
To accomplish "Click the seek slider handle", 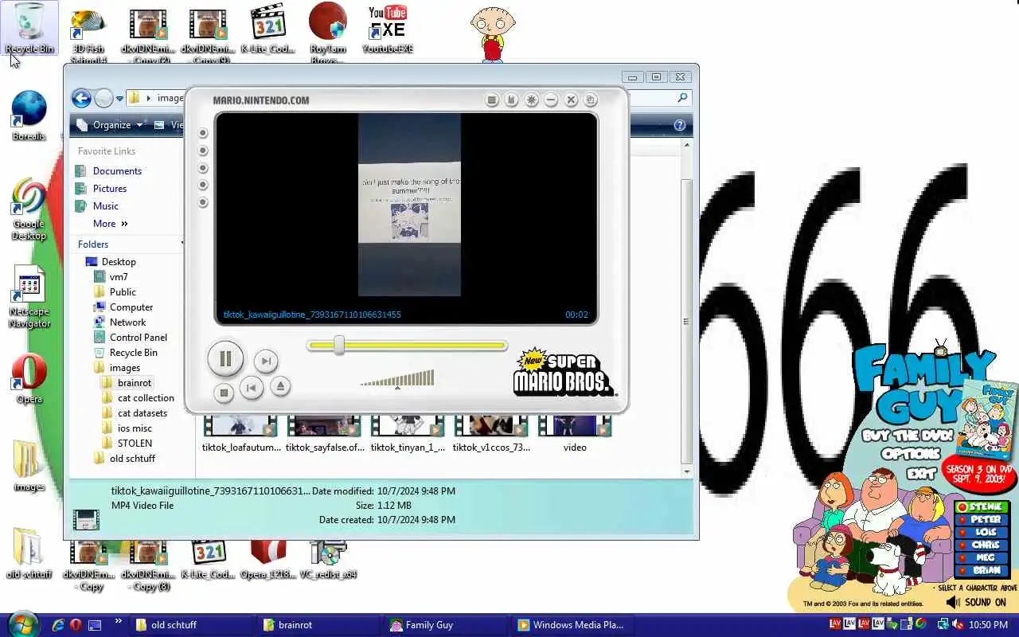I will [x=339, y=345].
